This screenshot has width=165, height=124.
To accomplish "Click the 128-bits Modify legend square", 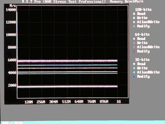I will [134, 26].
